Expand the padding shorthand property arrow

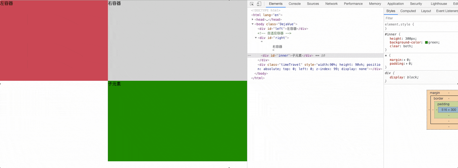click(407, 64)
